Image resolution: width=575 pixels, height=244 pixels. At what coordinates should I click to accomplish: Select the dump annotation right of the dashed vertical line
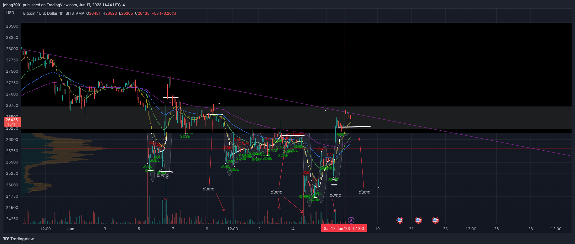[364, 192]
